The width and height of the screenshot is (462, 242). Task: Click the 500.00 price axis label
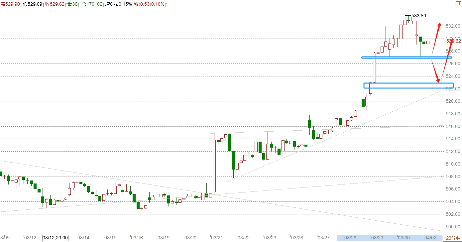(453, 227)
